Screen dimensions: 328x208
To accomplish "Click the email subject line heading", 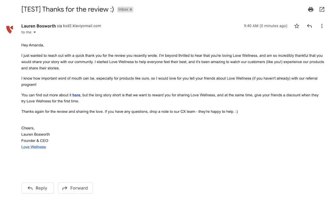I will coord(68,10).
